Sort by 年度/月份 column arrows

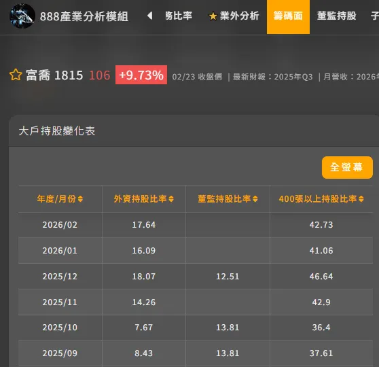(x=81, y=199)
